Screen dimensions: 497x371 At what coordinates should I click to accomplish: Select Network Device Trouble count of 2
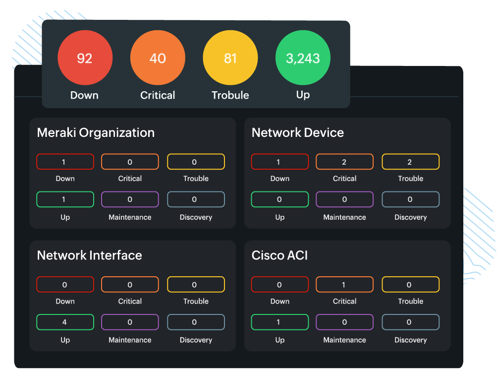click(410, 162)
